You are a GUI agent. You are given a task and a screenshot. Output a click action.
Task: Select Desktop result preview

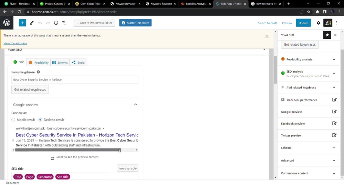pyautogui.click(x=40, y=120)
